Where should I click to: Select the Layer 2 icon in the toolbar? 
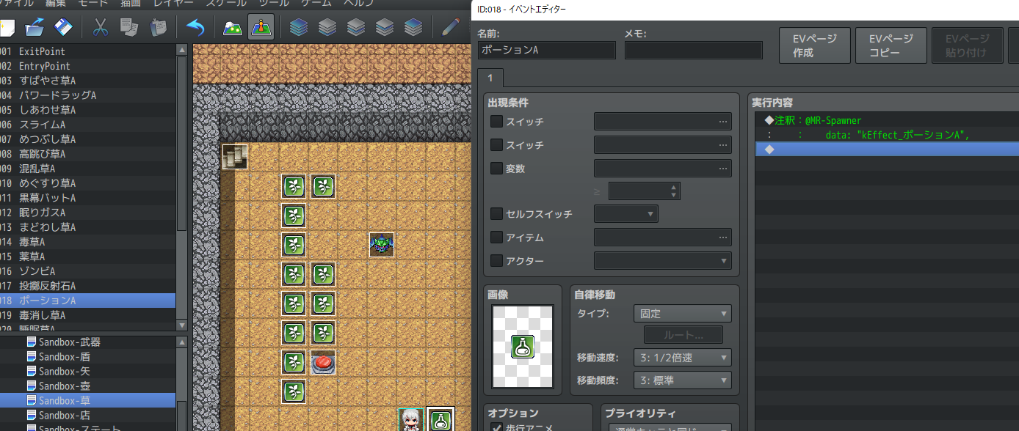[x=355, y=27]
